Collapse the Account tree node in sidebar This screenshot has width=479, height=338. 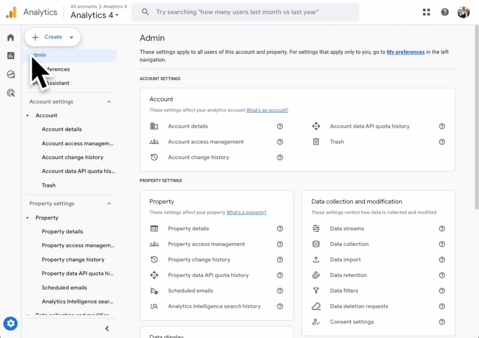tap(28, 116)
